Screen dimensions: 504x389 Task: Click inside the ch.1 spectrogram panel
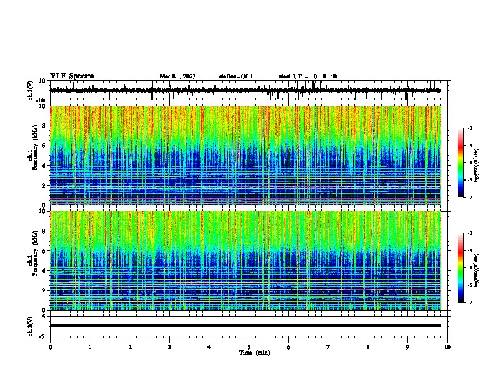[x=246, y=155]
